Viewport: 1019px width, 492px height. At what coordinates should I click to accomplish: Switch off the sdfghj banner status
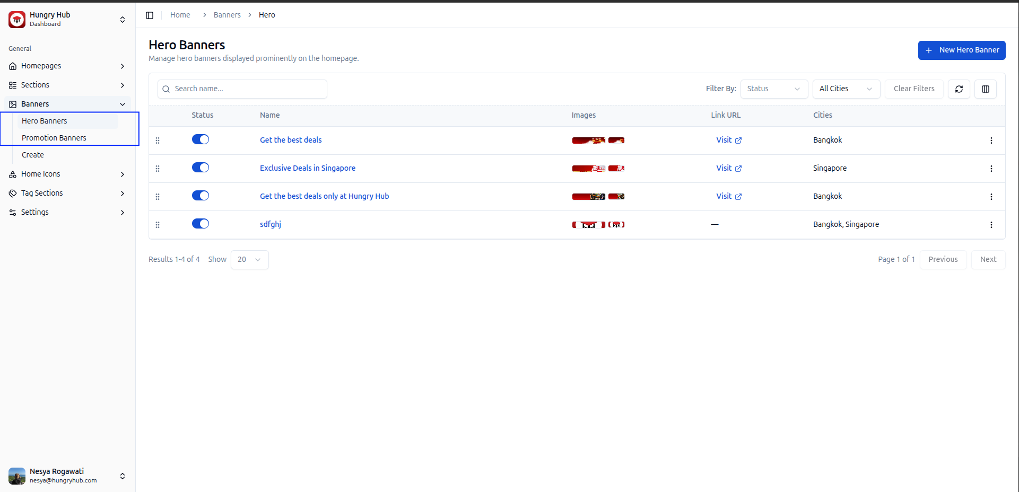click(201, 224)
